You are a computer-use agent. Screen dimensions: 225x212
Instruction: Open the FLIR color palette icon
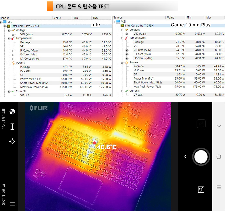point(12,112)
